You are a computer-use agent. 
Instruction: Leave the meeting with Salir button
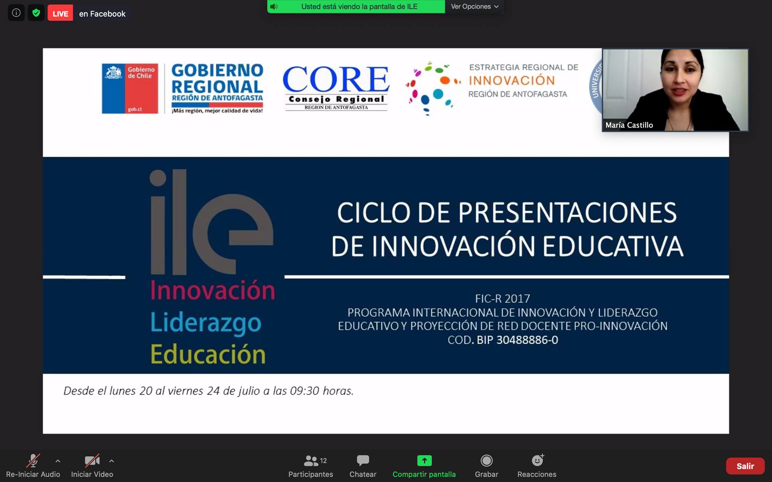tap(745, 466)
